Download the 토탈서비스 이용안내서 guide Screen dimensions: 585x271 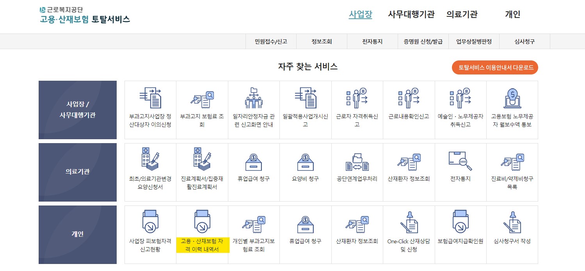pyautogui.click(x=494, y=67)
